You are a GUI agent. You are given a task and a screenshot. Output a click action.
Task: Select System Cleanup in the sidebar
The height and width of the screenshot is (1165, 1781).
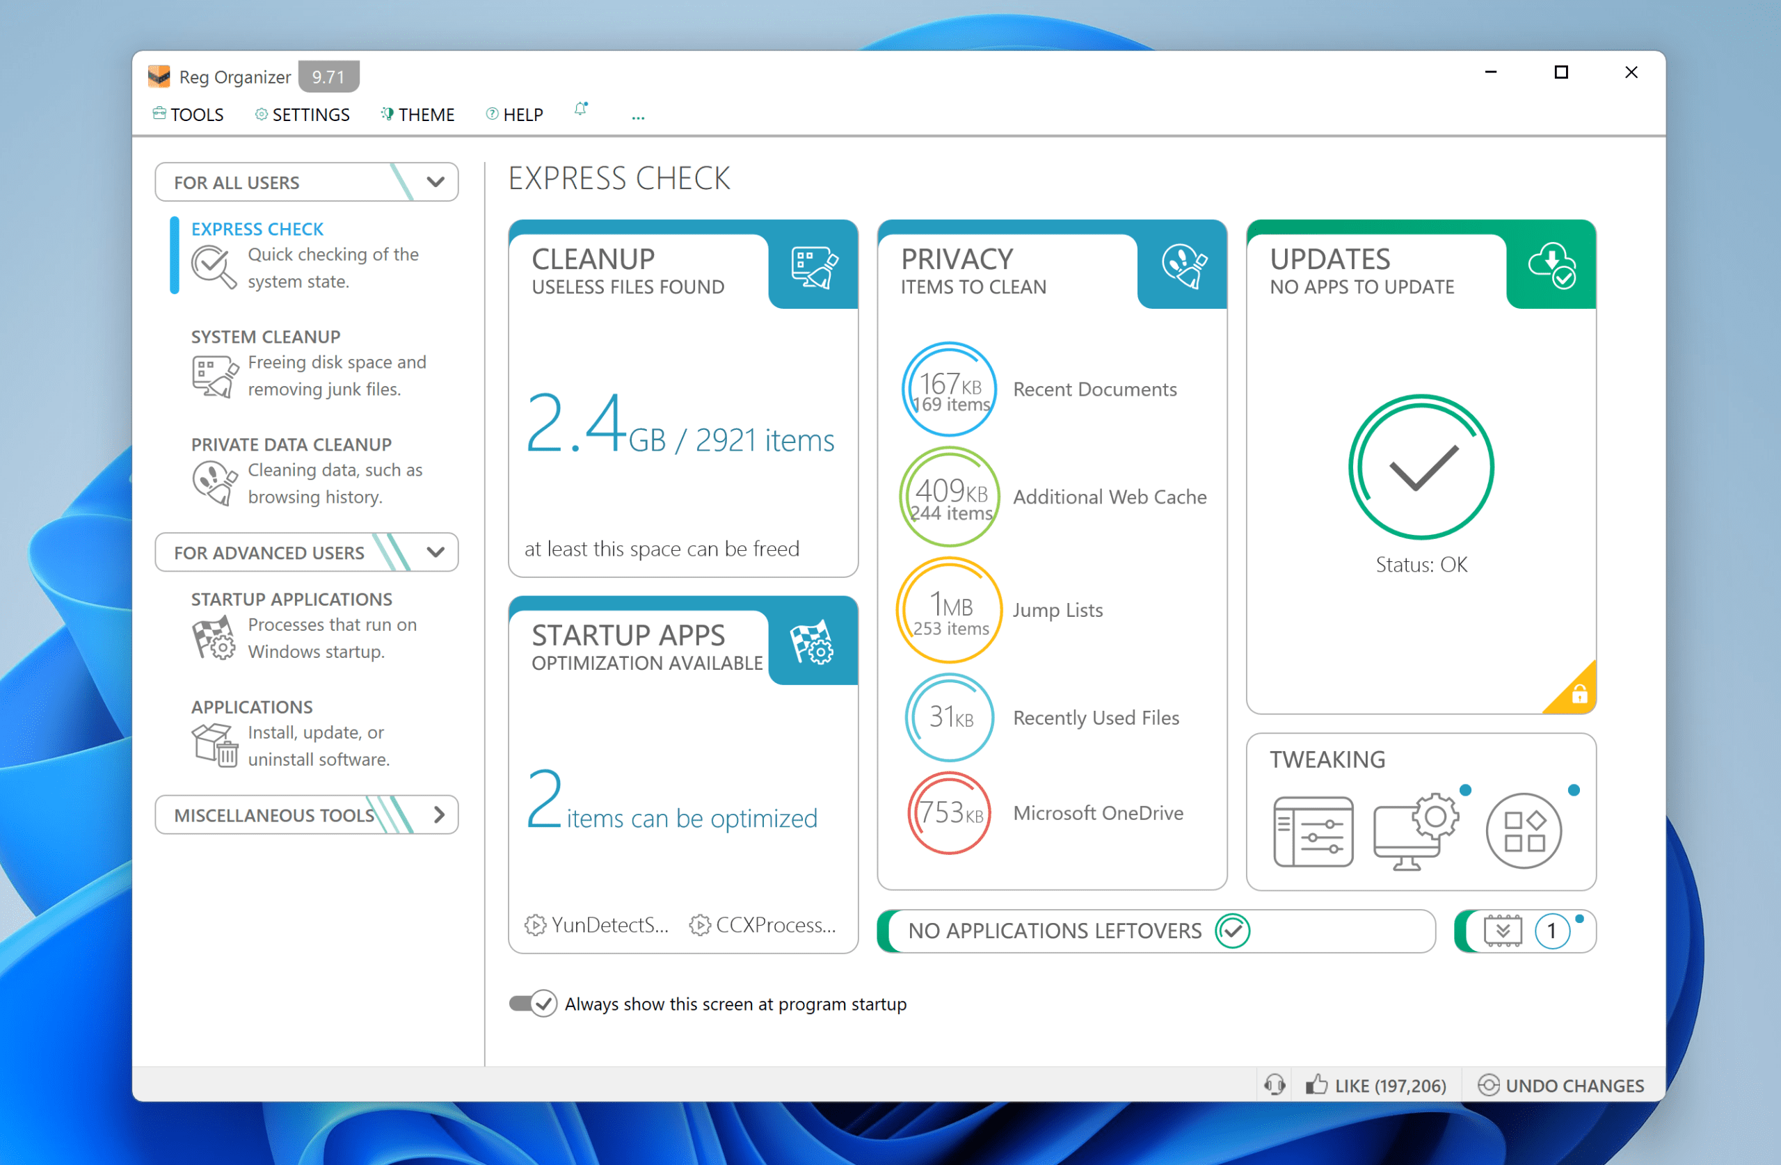pyautogui.click(x=308, y=363)
